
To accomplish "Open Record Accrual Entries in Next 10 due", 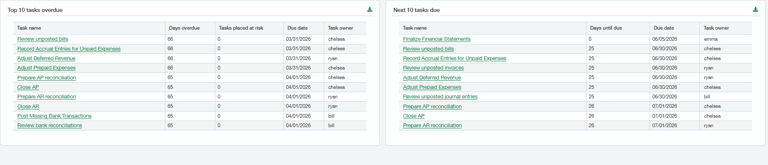I will coord(455,58).
